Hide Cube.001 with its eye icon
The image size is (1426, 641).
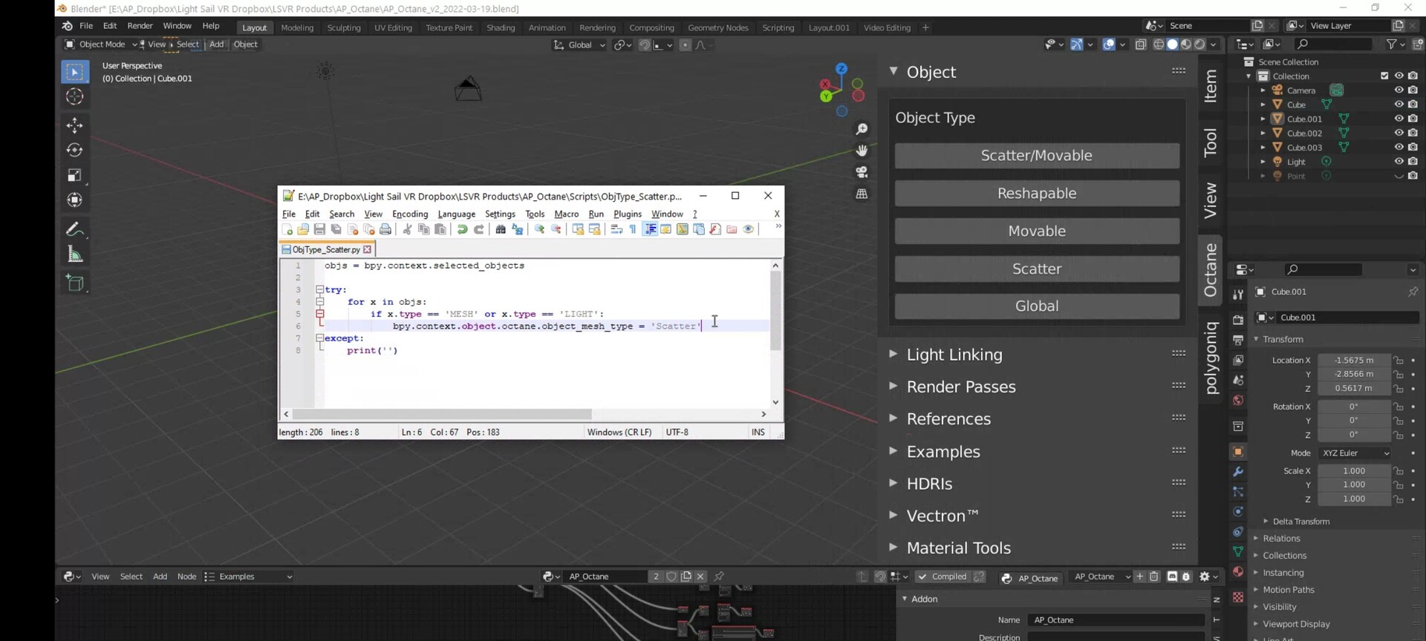[x=1399, y=119]
